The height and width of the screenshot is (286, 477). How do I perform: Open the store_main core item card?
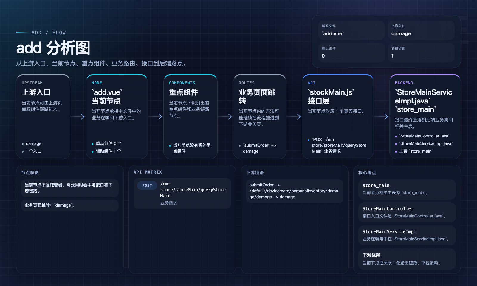407,189
